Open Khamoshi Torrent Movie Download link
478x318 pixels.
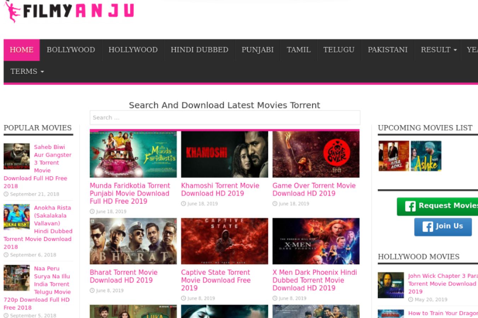pos(220,189)
